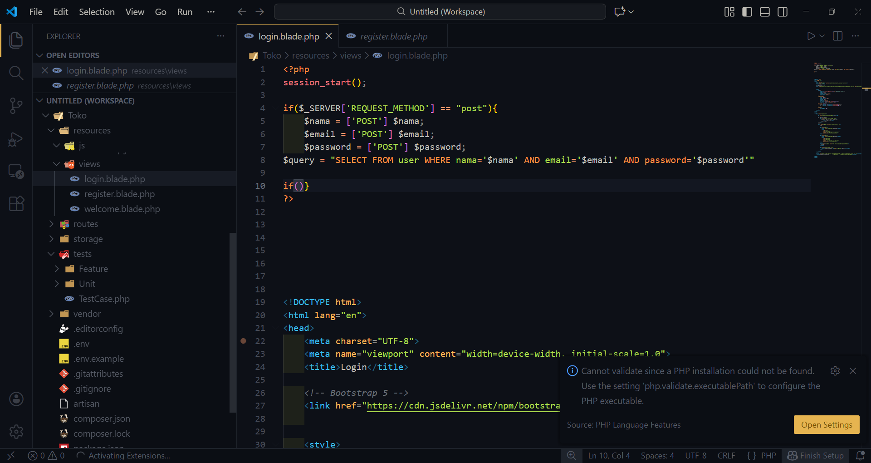This screenshot has height=463, width=871.
Task: Collapse the resources folder
Action: pos(51,130)
